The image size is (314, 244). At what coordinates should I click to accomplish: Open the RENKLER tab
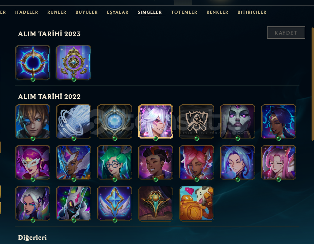(217, 12)
